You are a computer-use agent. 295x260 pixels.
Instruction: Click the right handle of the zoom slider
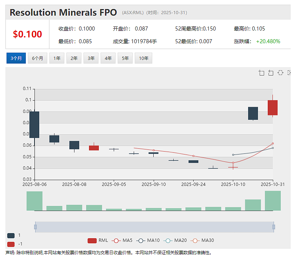coord(274,227)
